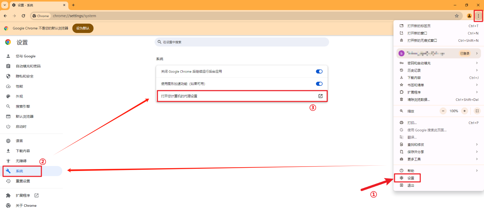Decrease zoom with minus button

click(443, 111)
